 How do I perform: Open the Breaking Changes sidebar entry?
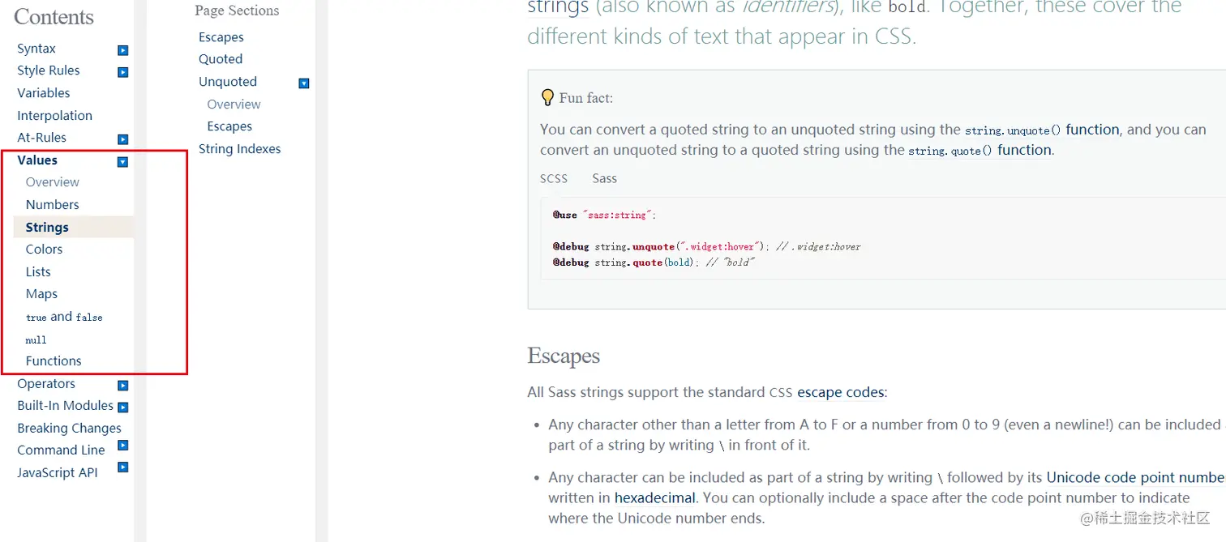click(x=69, y=429)
